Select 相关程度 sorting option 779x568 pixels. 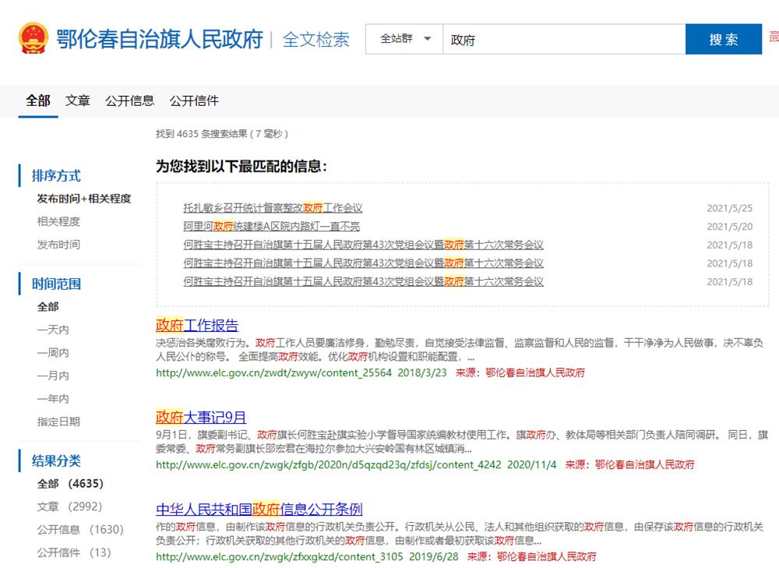[58, 221]
